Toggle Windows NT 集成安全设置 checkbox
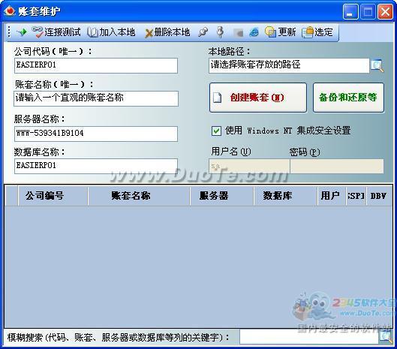Viewport: 397px width, 349px height. pyautogui.click(x=216, y=131)
